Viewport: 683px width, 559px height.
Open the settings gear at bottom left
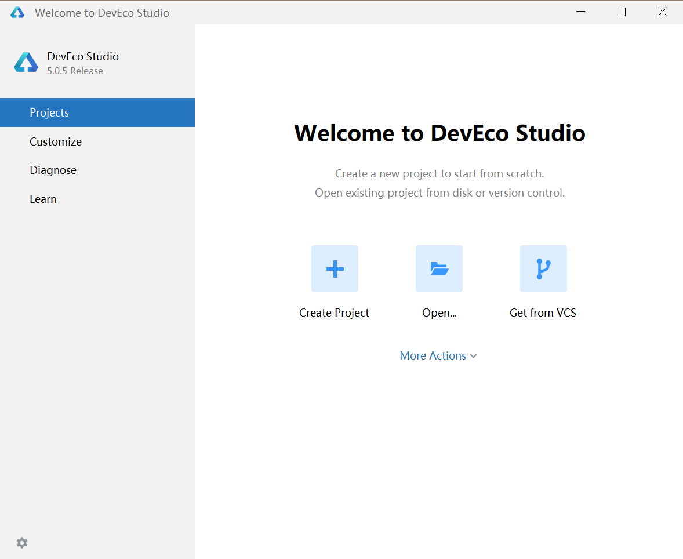pos(21,542)
